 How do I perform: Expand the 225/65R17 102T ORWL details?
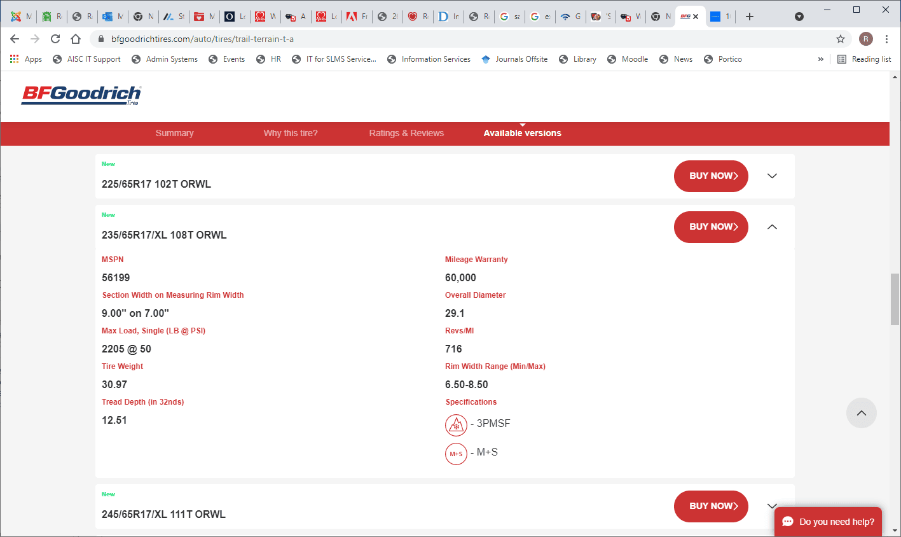coord(772,176)
